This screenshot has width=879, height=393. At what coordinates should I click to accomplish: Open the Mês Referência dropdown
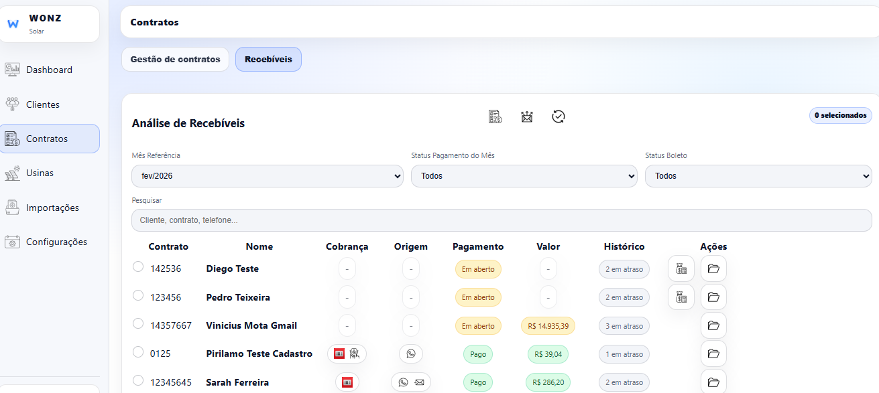(268, 176)
